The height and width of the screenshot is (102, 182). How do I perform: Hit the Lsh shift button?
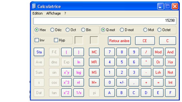pos(158,72)
